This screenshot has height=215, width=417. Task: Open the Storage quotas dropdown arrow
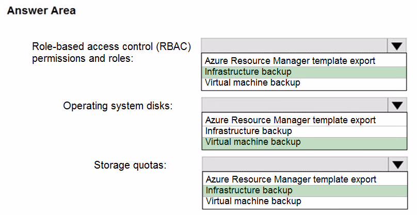point(398,165)
